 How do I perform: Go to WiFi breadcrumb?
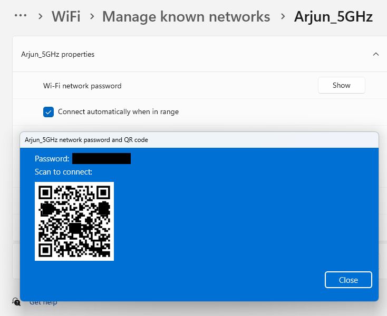pyautogui.click(x=66, y=16)
